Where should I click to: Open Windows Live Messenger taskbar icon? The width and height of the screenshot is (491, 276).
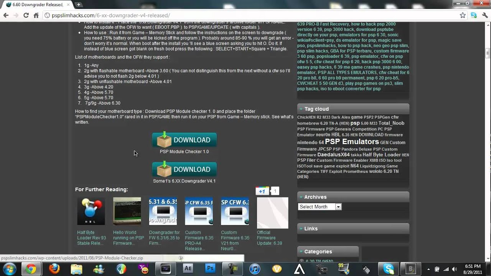coord(99,269)
